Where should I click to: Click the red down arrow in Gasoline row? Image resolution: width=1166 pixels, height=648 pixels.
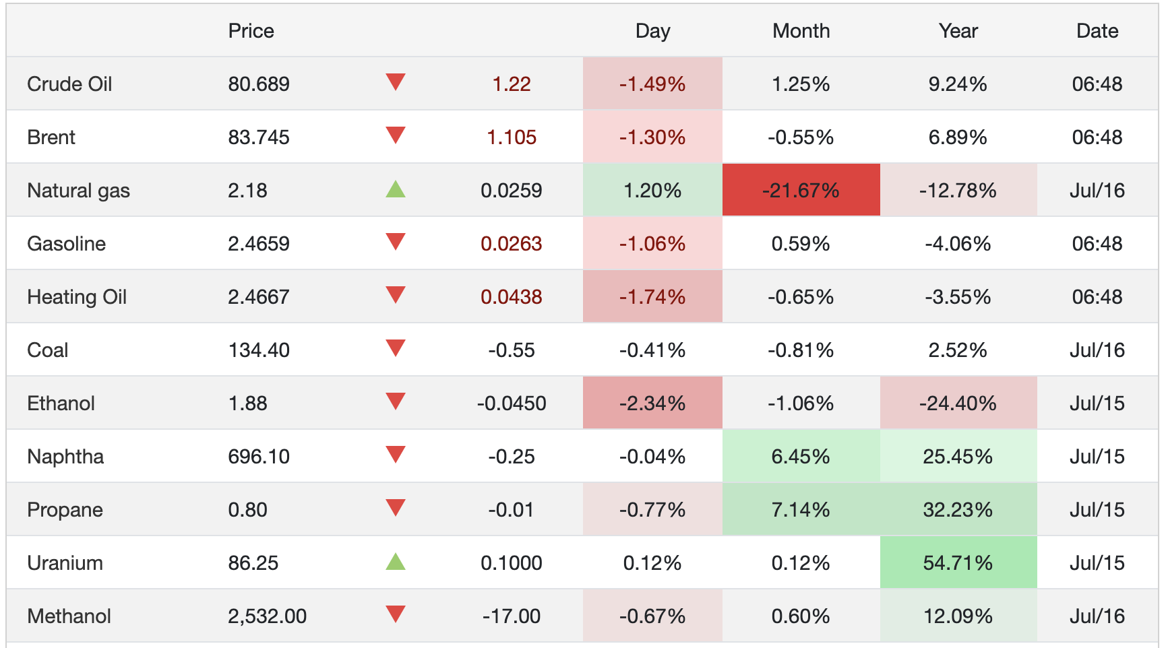coord(396,242)
